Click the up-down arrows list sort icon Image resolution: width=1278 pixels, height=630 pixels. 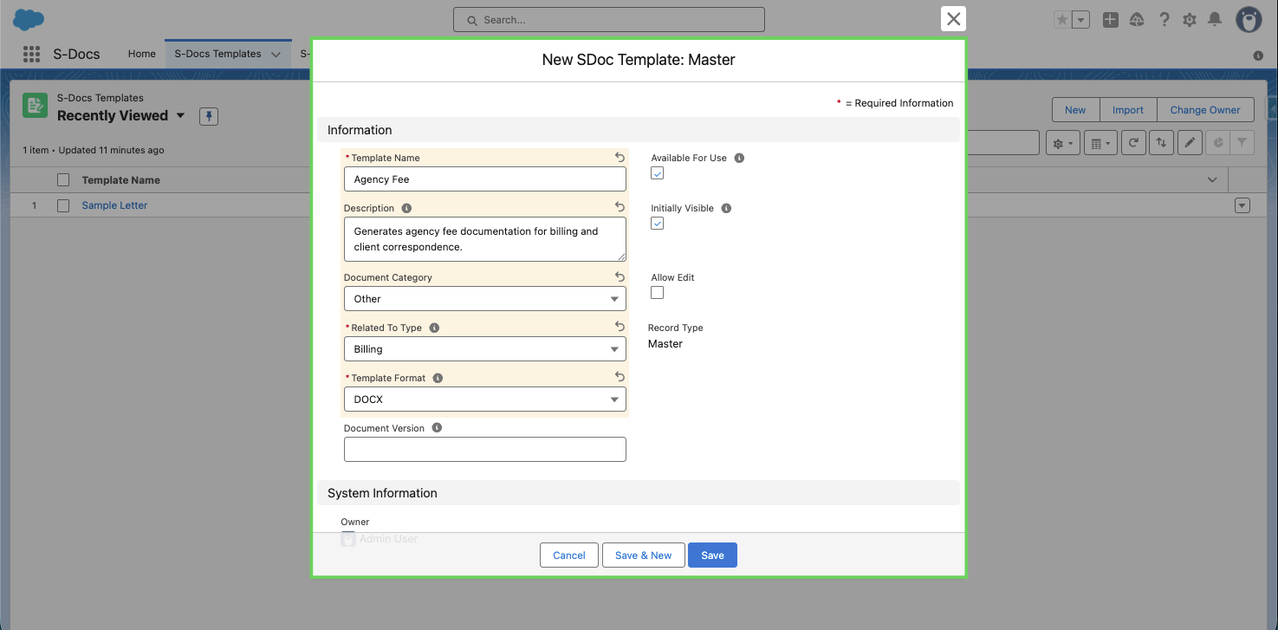pyautogui.click(x=1161, y=143)
